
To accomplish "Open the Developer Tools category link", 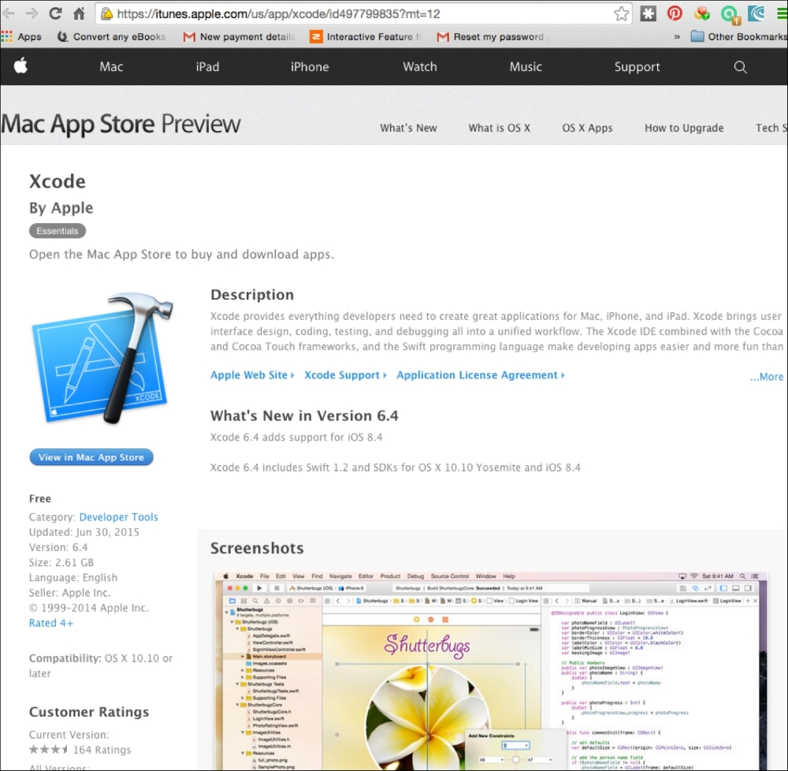I will pos(119,516).
